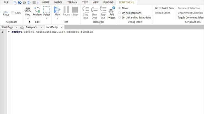The height and width of the screenshot is (114, 204).
Task: Open the FILE menu
Action: tap(6, 2)
